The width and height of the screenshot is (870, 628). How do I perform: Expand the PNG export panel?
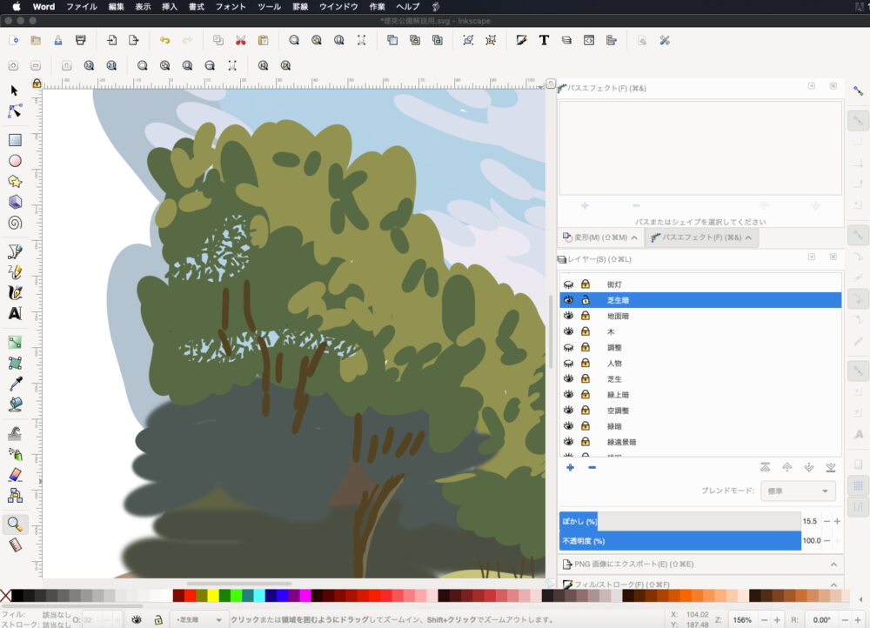pyautogui.click(x=700, y=565)
